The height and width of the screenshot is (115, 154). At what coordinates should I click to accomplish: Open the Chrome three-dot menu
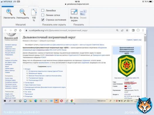[x=143, y=30]
